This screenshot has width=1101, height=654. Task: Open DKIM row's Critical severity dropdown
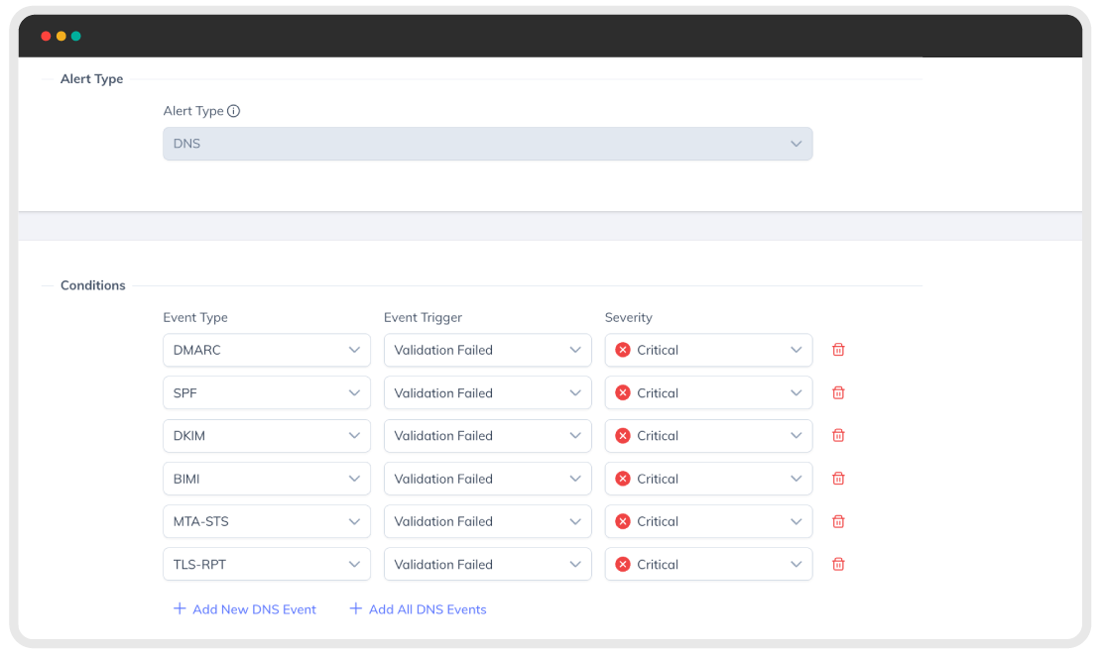click(x=709, y=436)
